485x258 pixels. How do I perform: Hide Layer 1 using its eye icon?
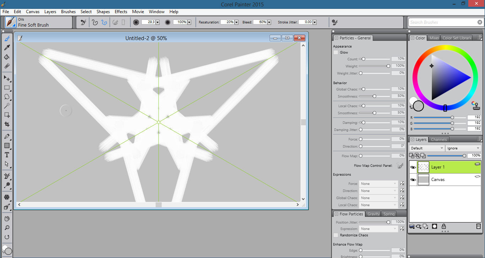(413, 167)
